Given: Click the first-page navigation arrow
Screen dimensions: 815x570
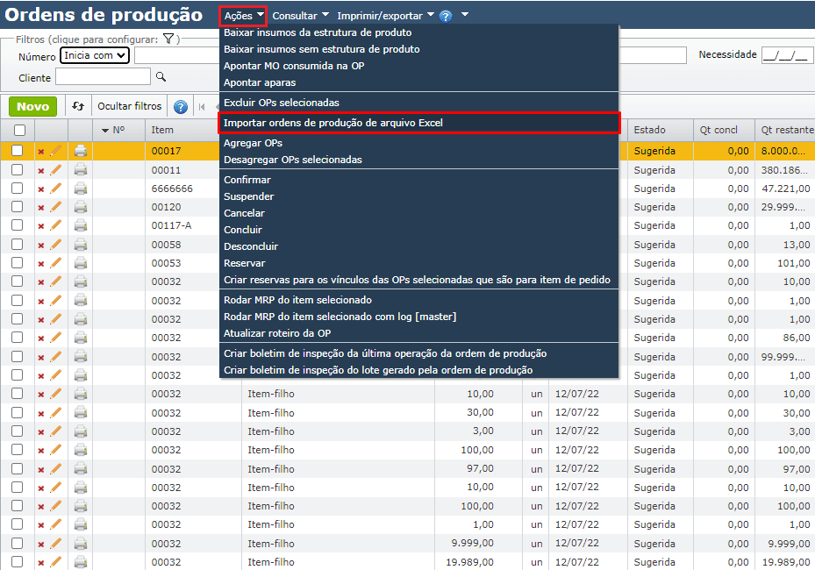Looking at the screenshot, I should click(x=203, y=106).
